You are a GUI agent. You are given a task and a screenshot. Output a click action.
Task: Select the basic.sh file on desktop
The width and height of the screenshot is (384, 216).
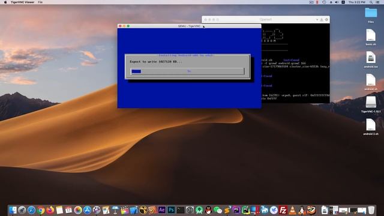(371, 37)
